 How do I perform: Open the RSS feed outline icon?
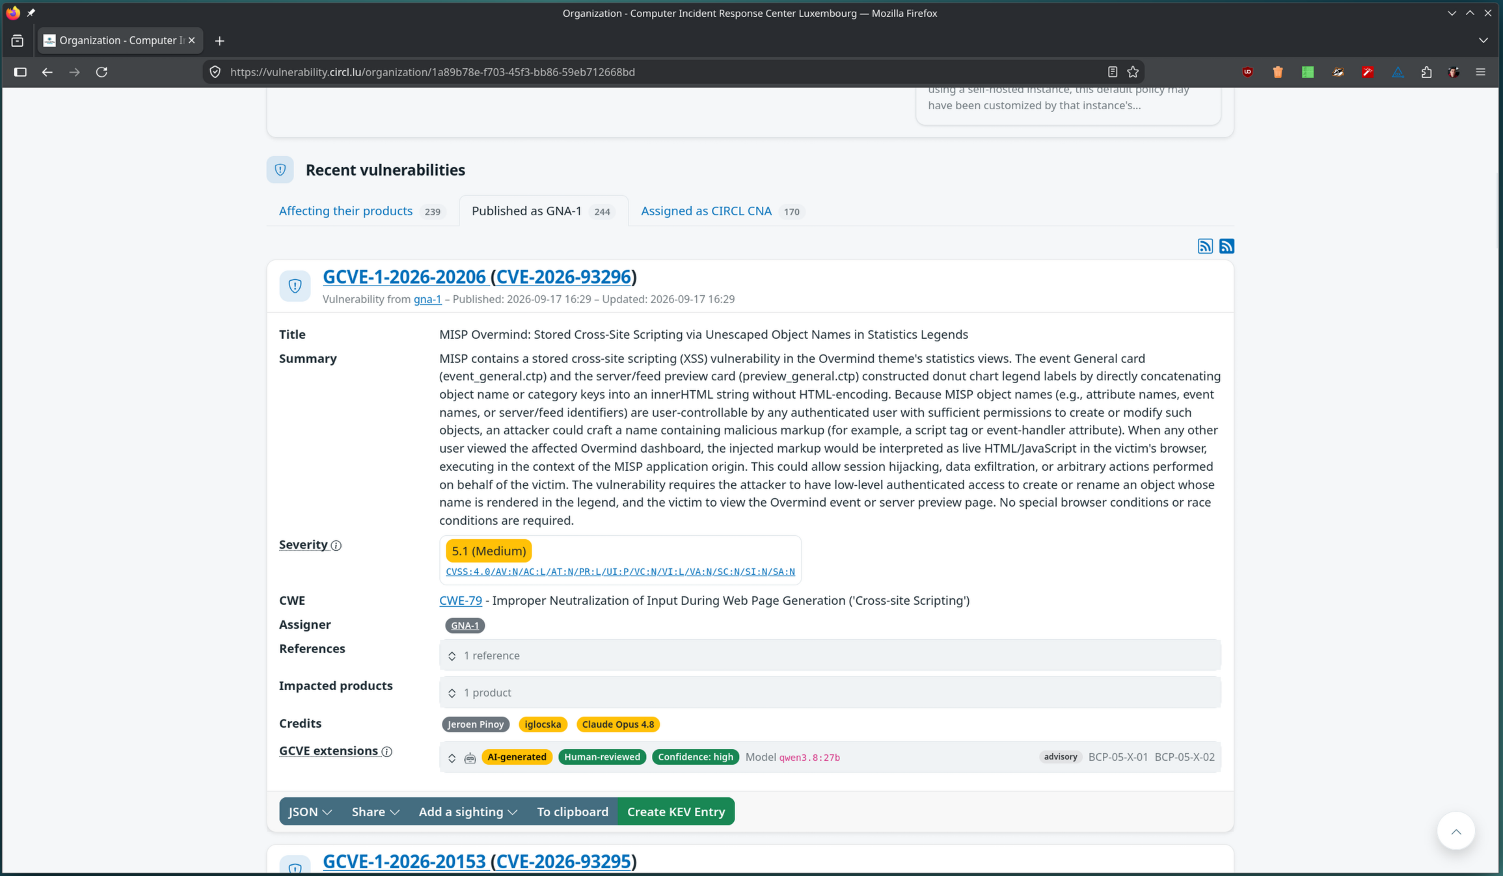[x=1205, y=246]
